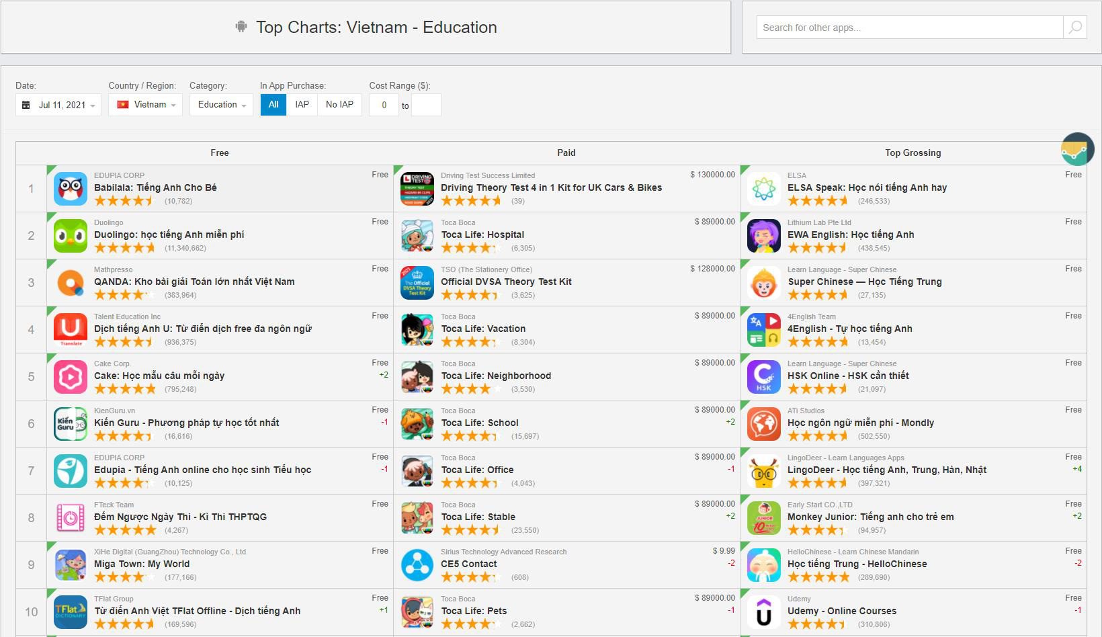Open Toca Life: Stable title link
Image resolution: width=1102 pixels, height=637 pixels.
(x=478, y=517)
